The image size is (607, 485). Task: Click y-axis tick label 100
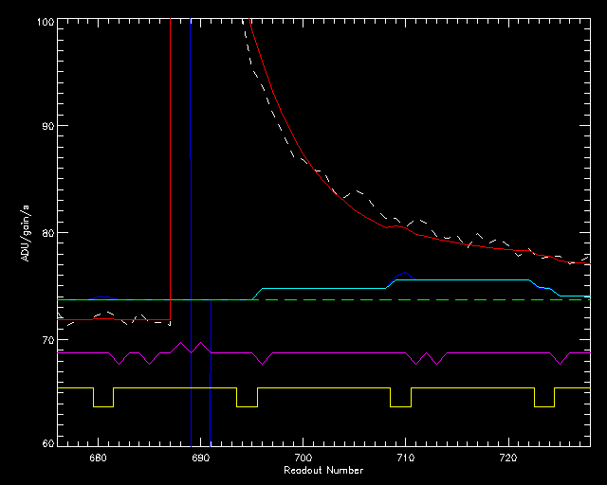46,22
